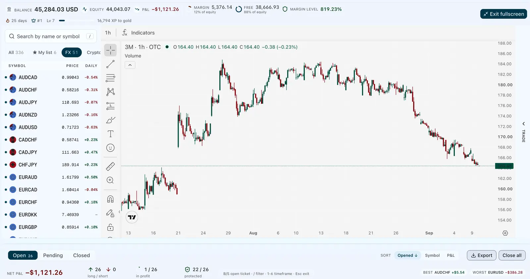This screenshot has height=279, width=530.
Task: Export the positions list
Action: click(x=482, y=255)
